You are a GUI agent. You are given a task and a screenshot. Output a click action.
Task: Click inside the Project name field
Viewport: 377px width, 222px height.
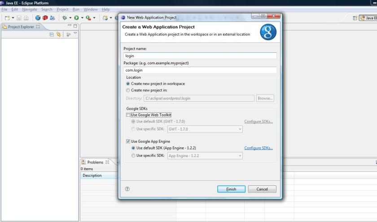point(200,56)
